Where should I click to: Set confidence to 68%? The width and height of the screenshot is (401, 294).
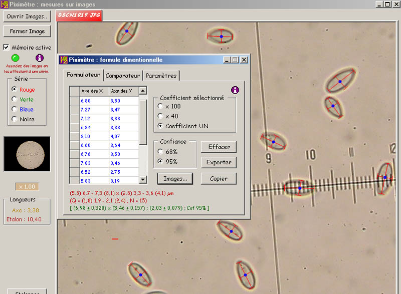[x=160, y=151]
